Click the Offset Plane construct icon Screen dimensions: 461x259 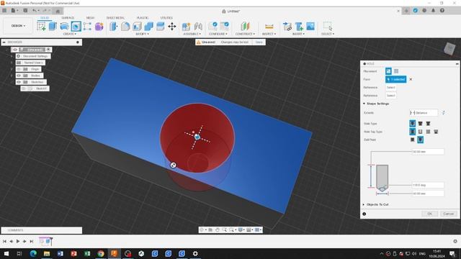point(245,27)
